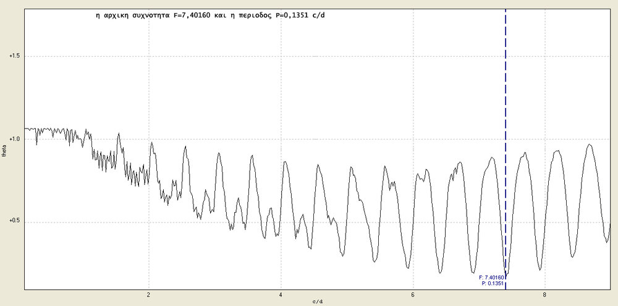Viewport: 618px width, 306px height.
Task: Click grid intersection of 4 c/d and +1.0
Action: pos(281,139)
